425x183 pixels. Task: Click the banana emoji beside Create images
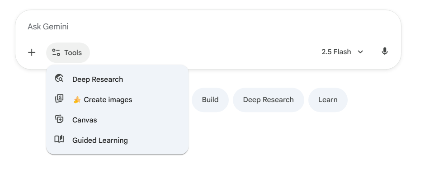pos(77,100)
